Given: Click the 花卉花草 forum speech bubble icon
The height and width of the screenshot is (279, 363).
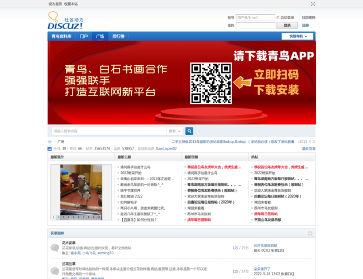Looking at the screenshot, I should tap(55, 248).
